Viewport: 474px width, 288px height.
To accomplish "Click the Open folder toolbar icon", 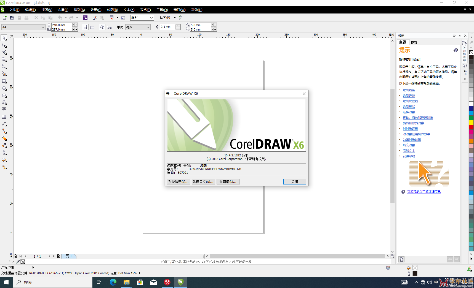I will pyautogui.click(x=12, y=18).
